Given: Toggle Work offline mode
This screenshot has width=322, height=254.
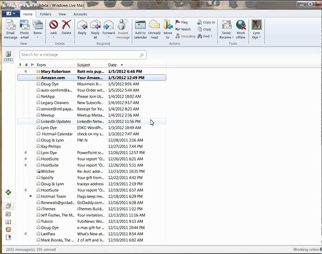Looking at the screenshot, I should (x=240, y=30).
